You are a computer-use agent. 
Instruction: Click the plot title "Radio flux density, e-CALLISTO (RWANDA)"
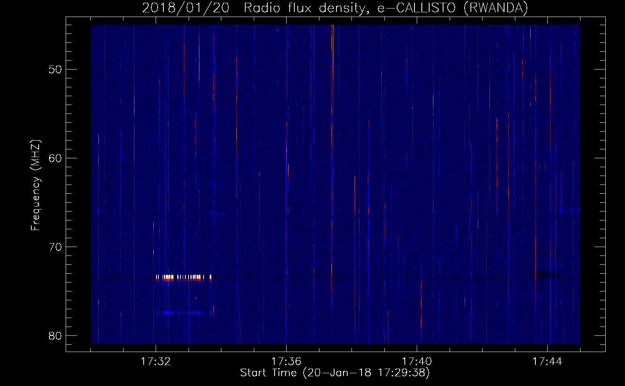point(386,8)
